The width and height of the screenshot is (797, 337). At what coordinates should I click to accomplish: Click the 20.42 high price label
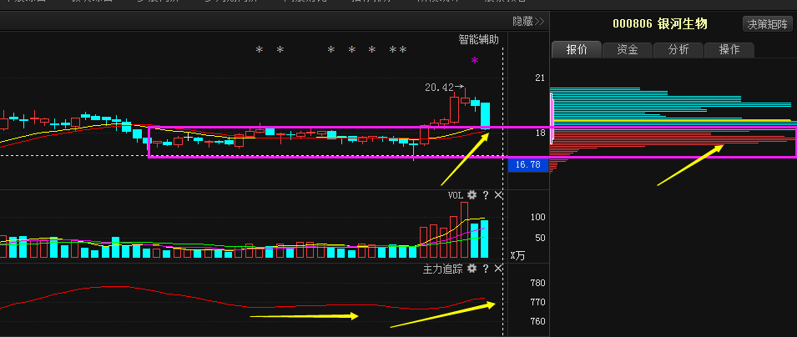coord(439,87)
